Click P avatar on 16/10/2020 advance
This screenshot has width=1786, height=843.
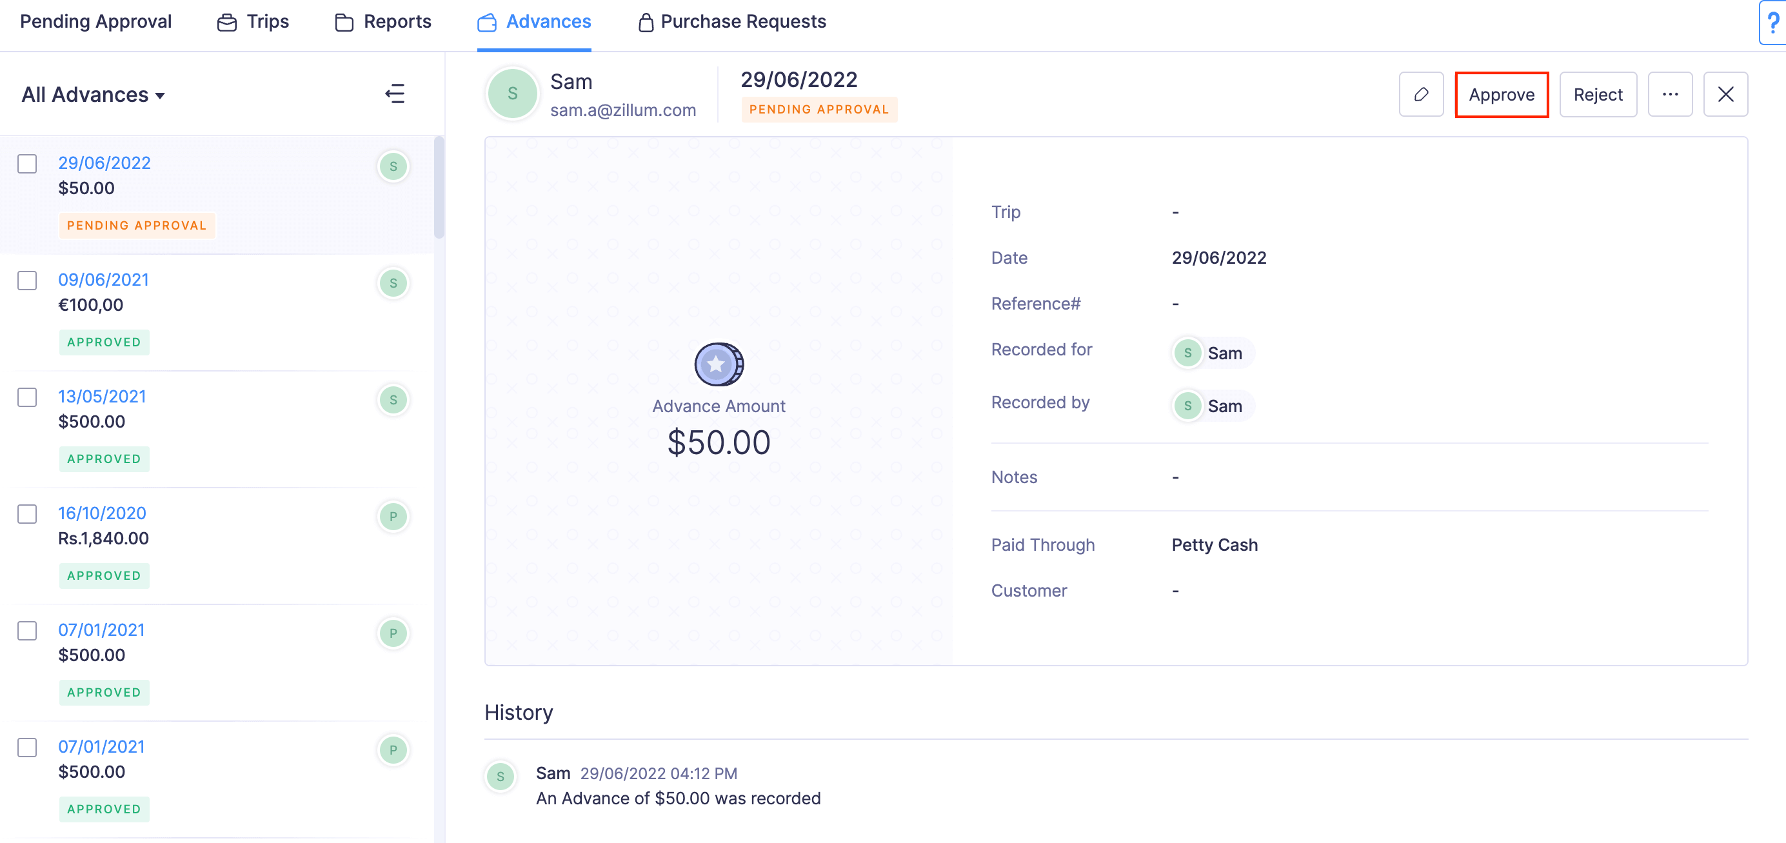pyautogui.click(x=393, y=517)
